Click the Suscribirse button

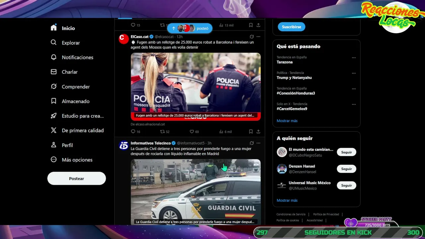coord(291,27)
